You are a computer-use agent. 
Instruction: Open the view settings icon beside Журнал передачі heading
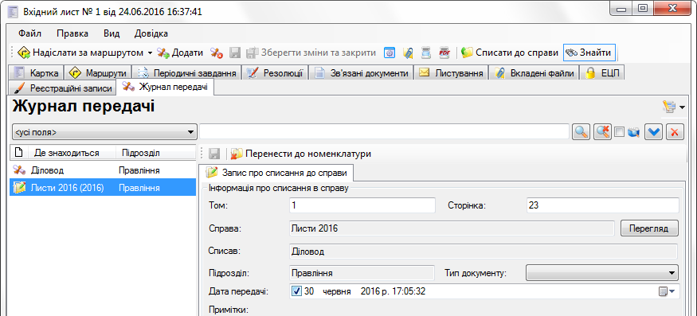click(x=669, y=107)
